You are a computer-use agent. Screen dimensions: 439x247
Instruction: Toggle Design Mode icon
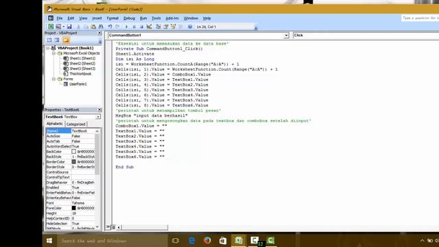tap(150, 27)
